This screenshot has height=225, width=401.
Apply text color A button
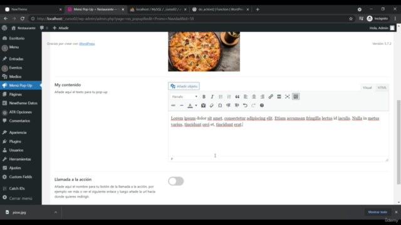pos(190,106)
